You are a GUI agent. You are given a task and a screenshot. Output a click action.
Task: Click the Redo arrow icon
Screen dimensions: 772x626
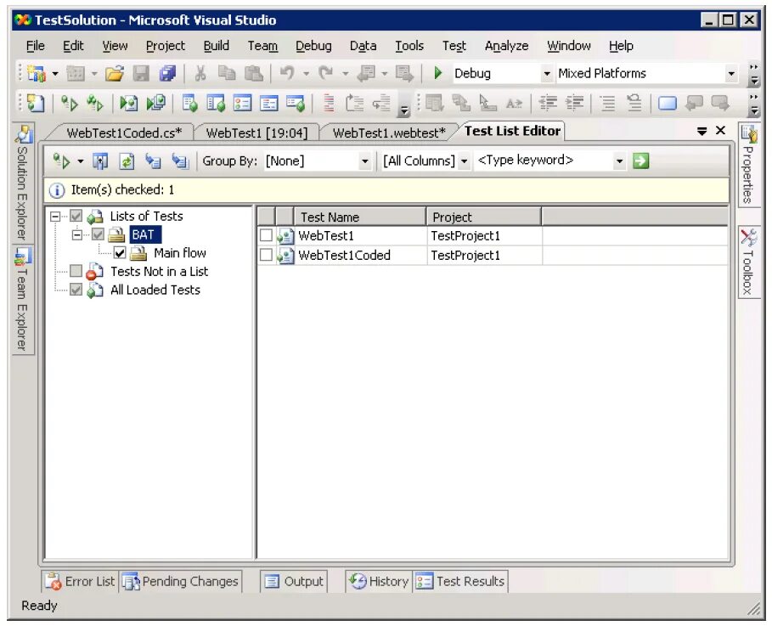click(326, 73)
